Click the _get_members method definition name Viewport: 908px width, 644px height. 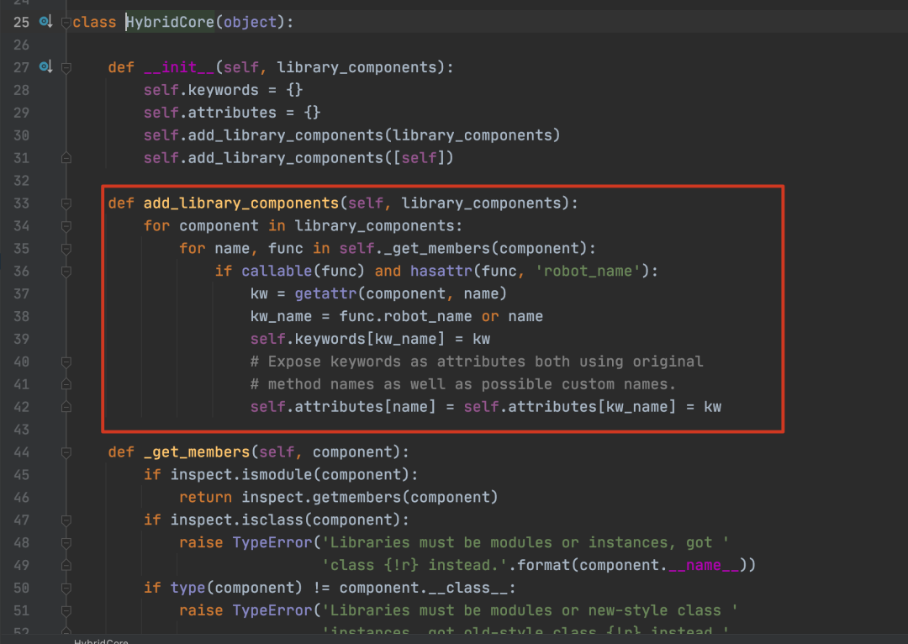[196, 452]
